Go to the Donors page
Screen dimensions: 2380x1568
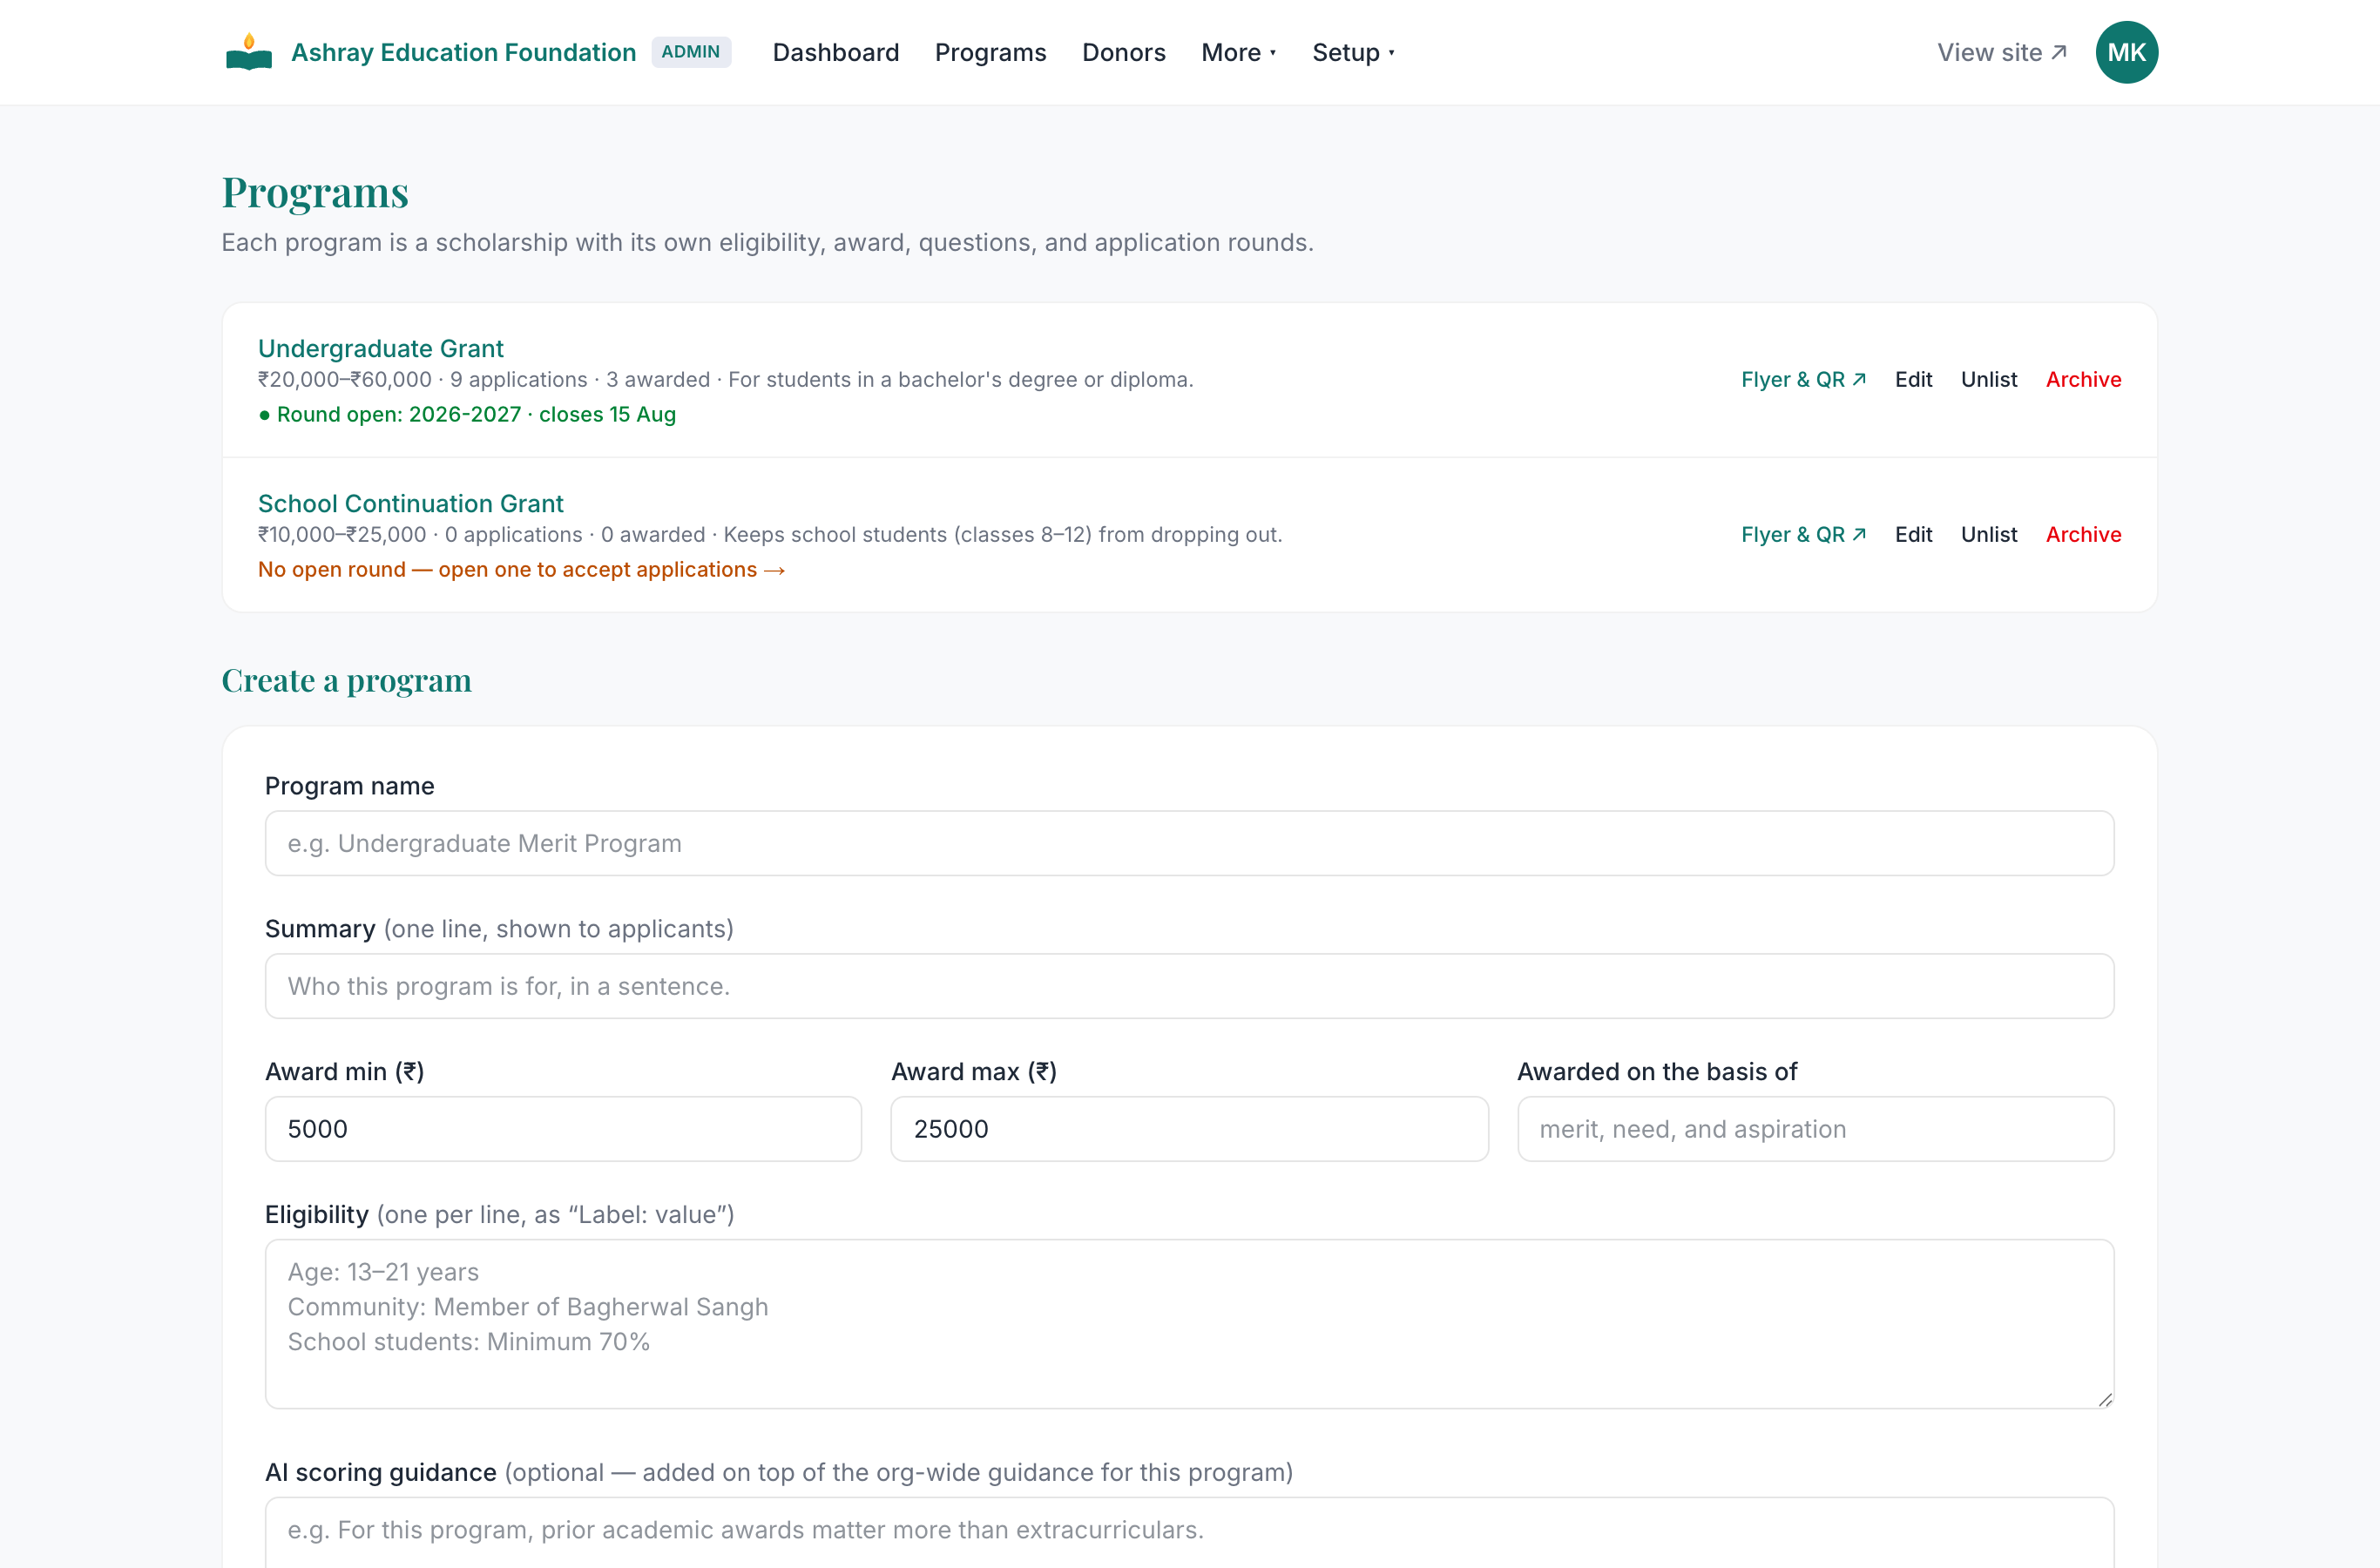(1123, 52)
